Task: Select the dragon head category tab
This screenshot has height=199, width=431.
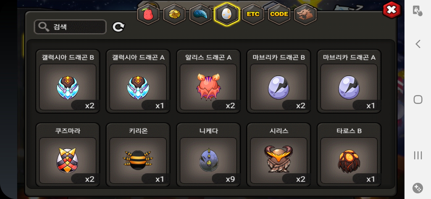Action: click(x=305, y=14)
